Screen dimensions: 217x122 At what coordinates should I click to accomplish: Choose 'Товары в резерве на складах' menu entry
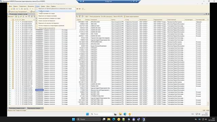point(56,14)
